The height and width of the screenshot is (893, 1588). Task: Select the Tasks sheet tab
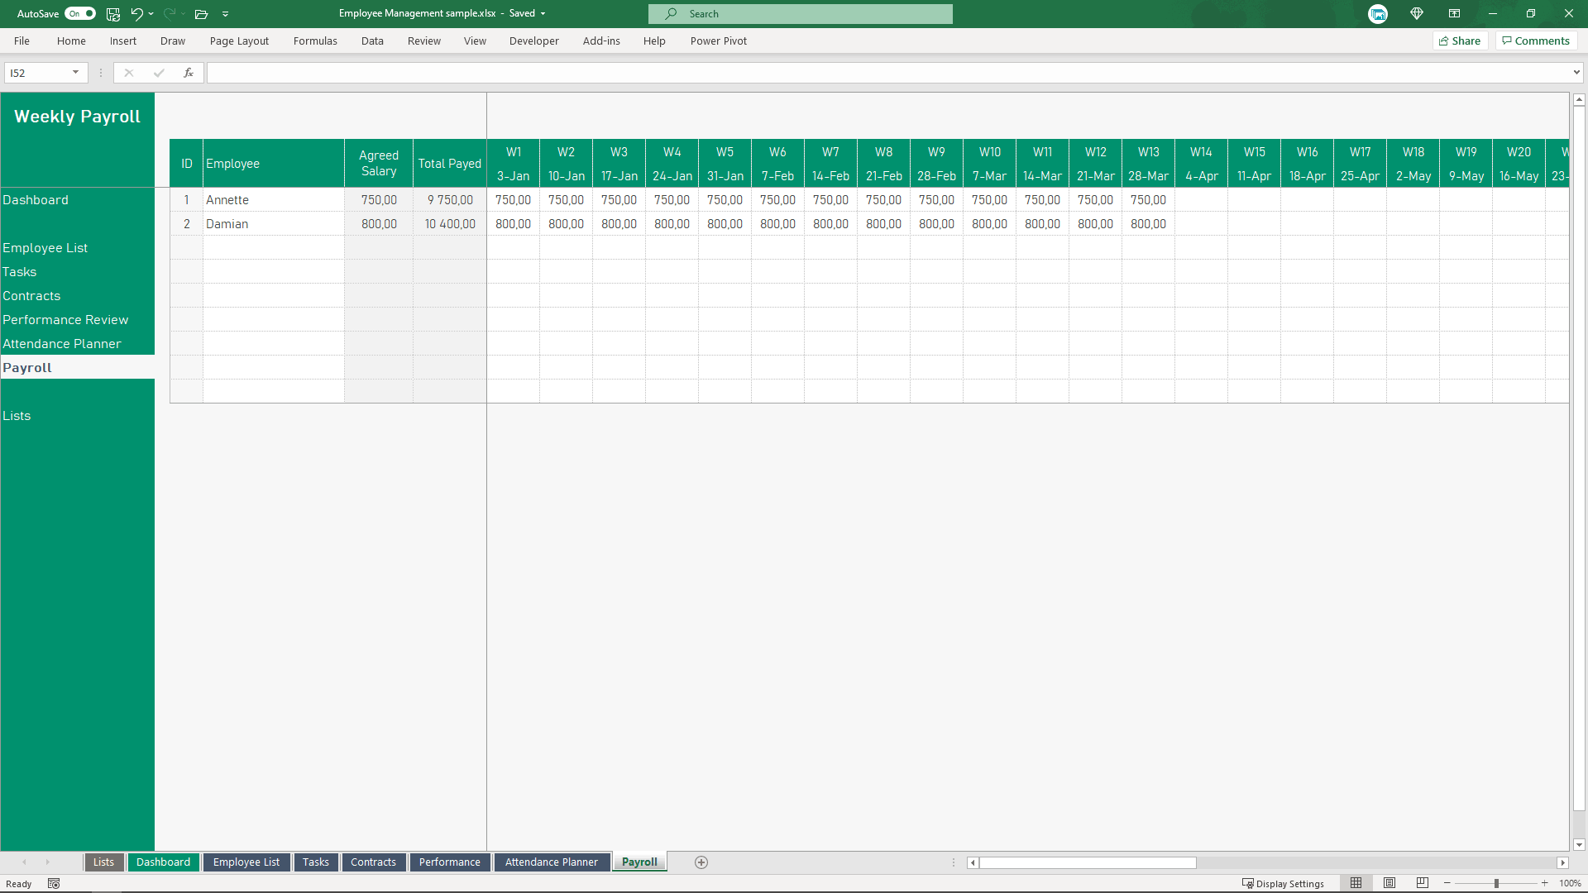tap(315, 862)
